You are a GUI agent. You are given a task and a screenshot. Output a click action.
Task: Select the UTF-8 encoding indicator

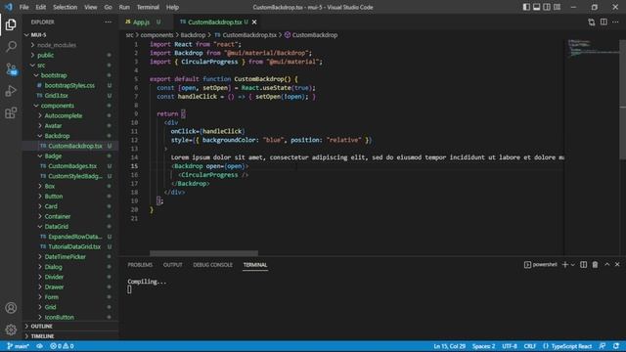[x=510, y=346]
